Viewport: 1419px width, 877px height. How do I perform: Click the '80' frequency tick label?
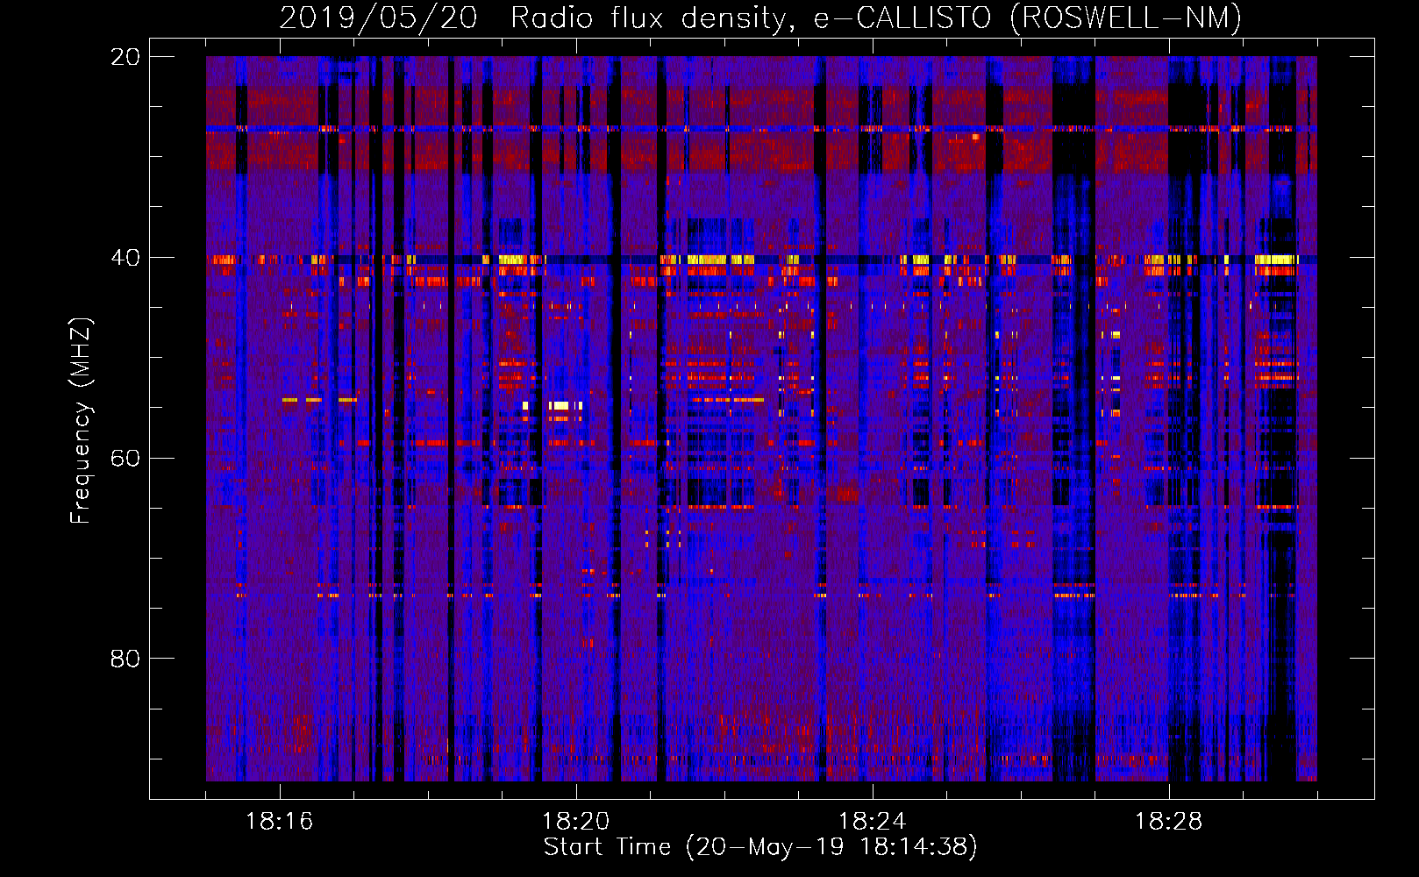click(x=125, y=659)
